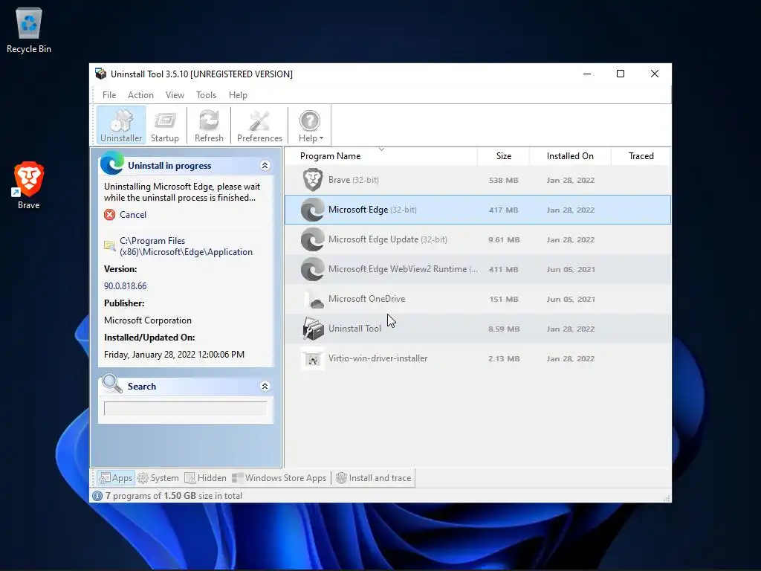
Task: Select the Uninstall Tool entry
Action: coord(478,329)
